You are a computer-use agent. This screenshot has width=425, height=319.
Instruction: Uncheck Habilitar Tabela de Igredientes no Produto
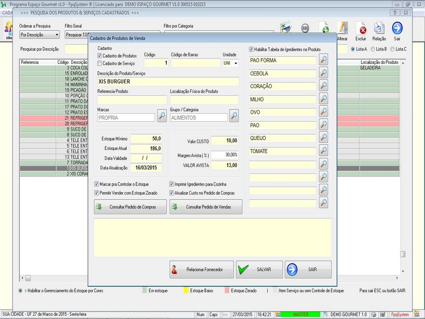[x=251, y=49]
